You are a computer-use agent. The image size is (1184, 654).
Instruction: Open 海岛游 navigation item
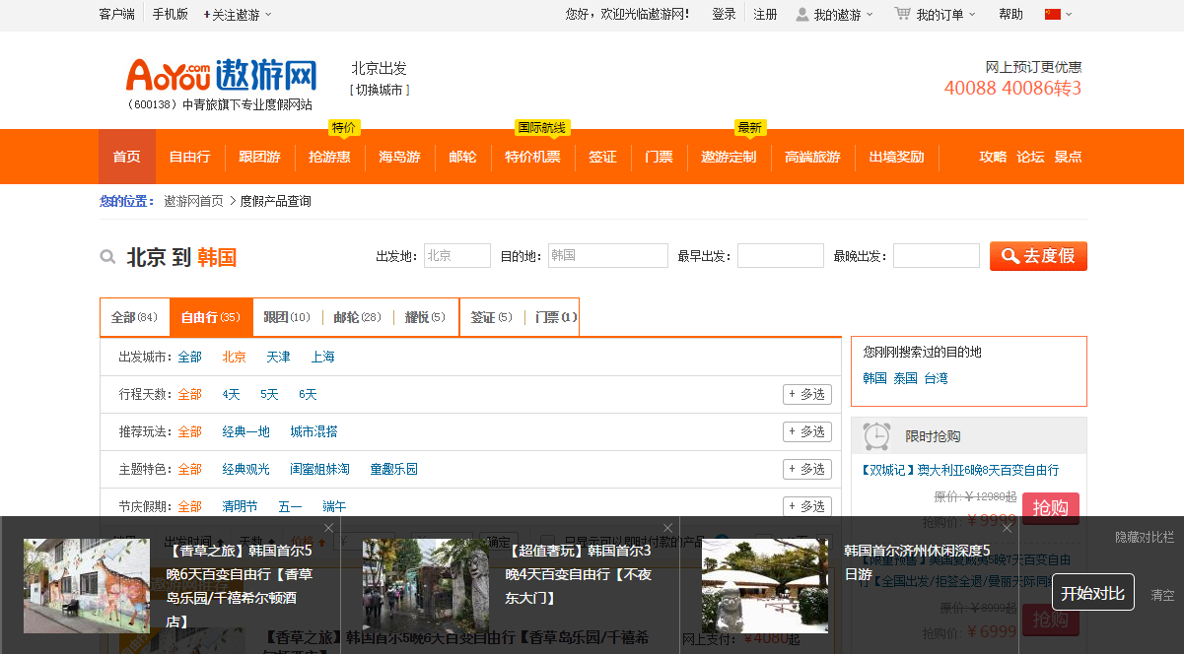point(399,157)
